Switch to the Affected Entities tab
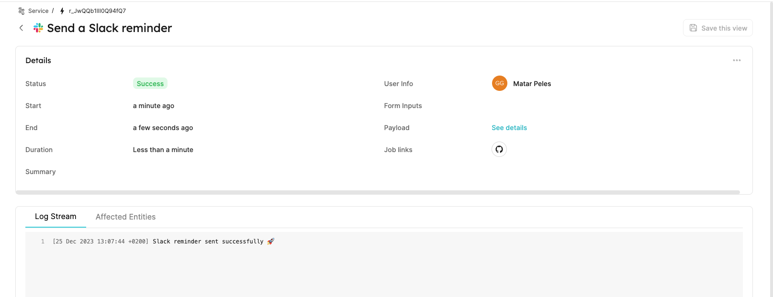 [x=125, y=217]
